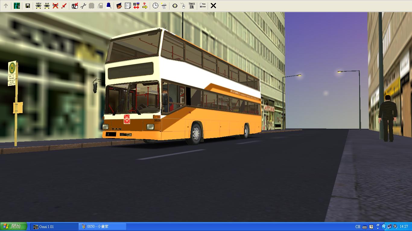Click the pedestrian in the dark suit
The image size is (412, 231).
coord(388,118)
